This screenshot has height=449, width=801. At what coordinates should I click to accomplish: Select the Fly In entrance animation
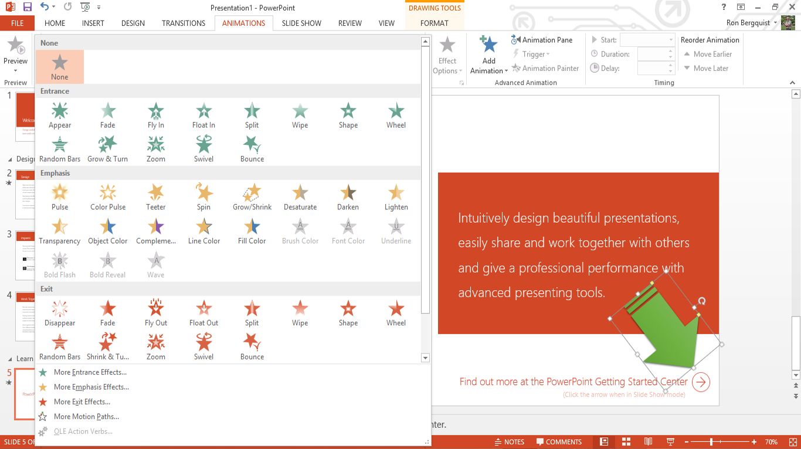coord(156,115)
